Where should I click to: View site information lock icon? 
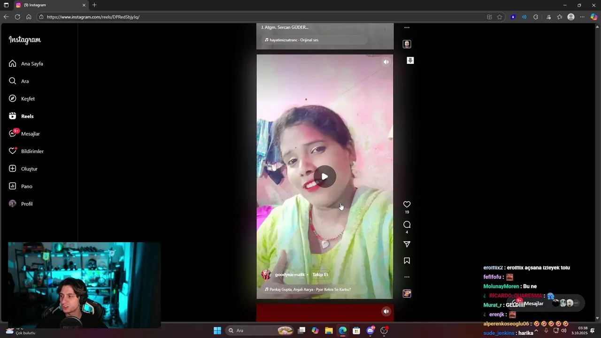[41, 17]
